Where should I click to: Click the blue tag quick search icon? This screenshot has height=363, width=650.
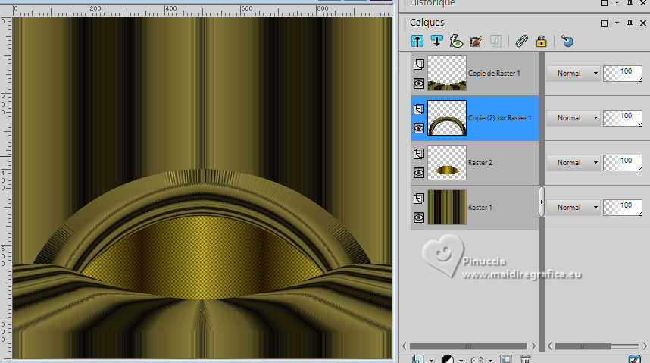[x=567, y=41]
